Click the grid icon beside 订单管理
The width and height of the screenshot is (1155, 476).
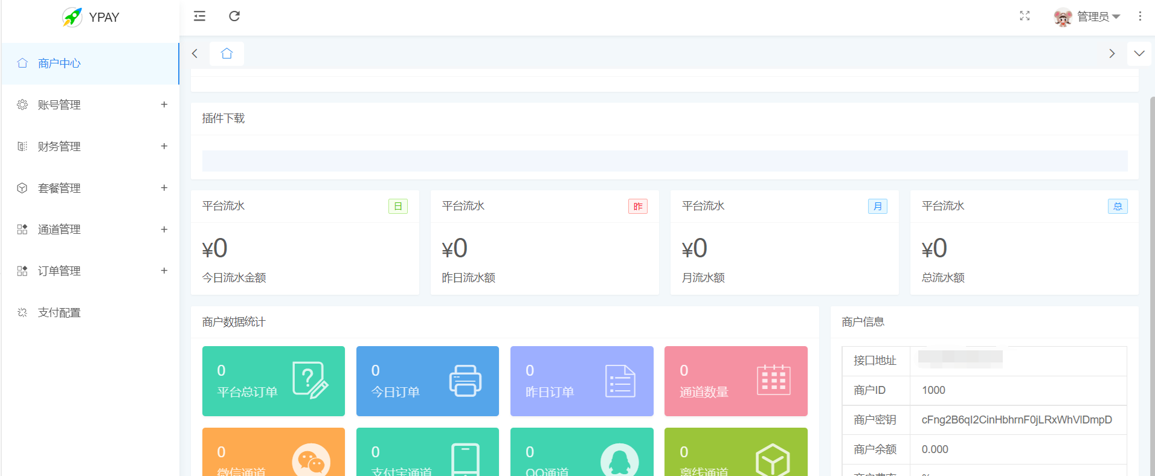point(22,271)
